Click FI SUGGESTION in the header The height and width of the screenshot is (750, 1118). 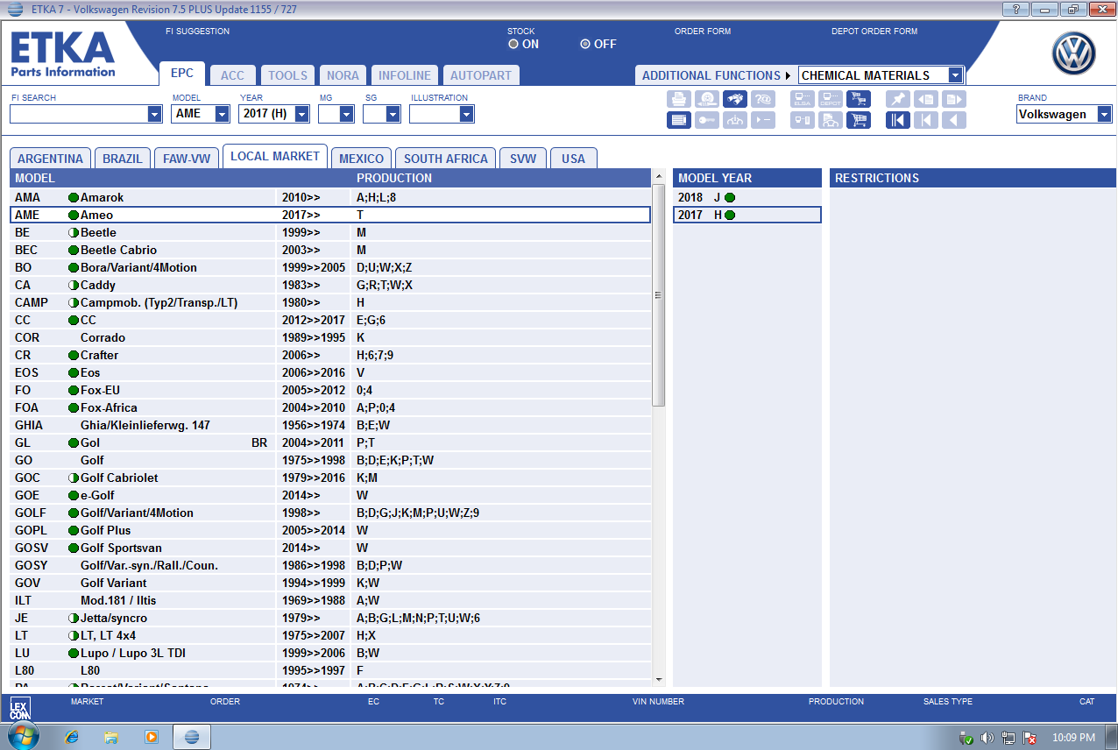pyautogui.click(x=197, y=32)
